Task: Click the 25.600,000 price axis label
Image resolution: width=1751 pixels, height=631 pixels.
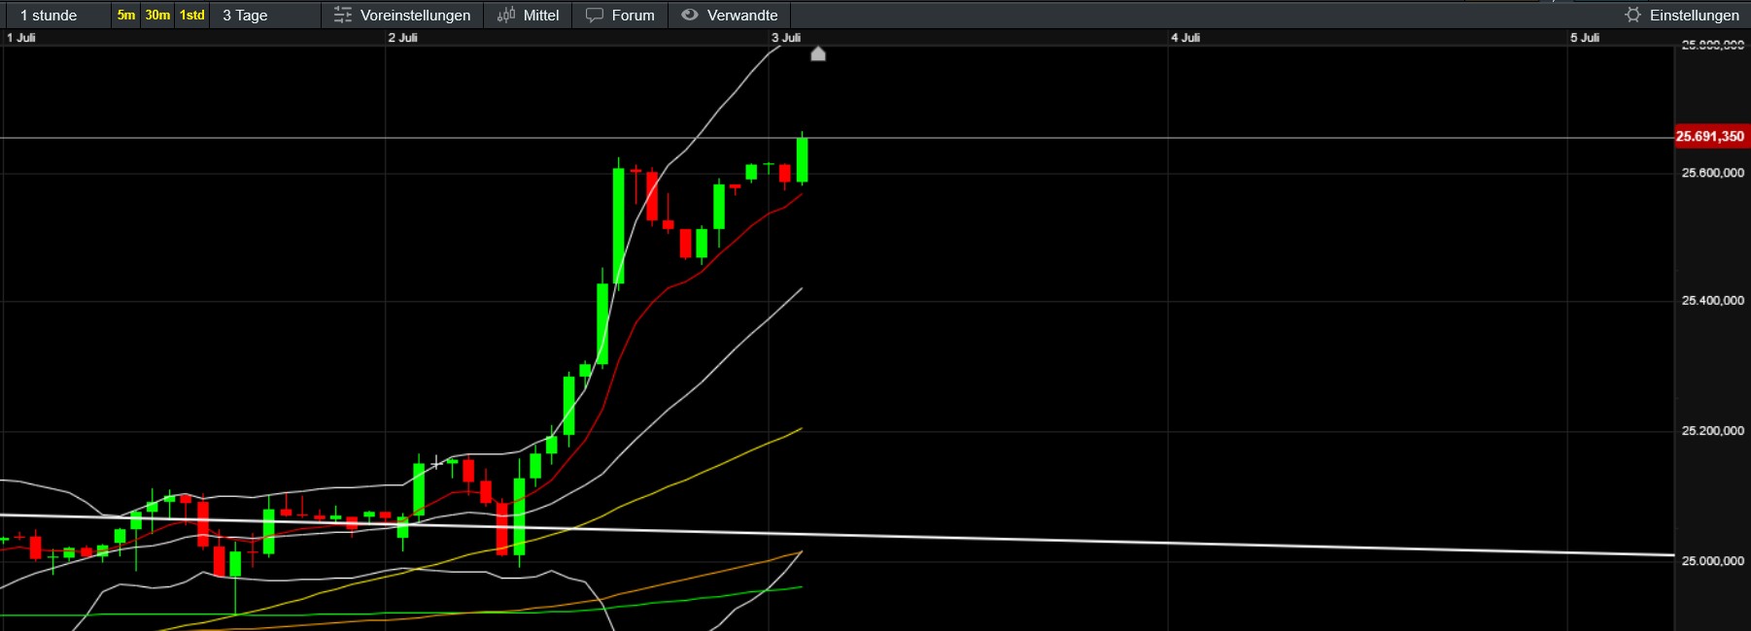Action: pos(1713,173)
